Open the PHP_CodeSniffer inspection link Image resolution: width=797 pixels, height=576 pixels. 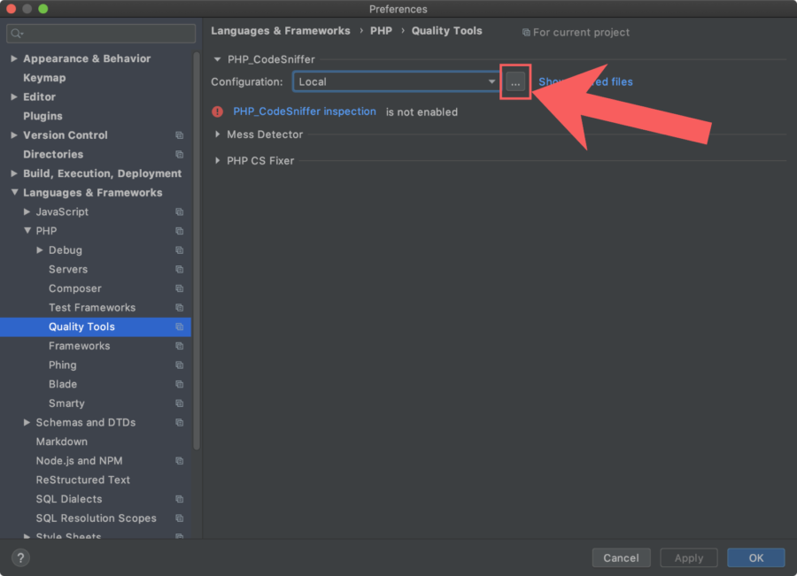coord(305,111)
